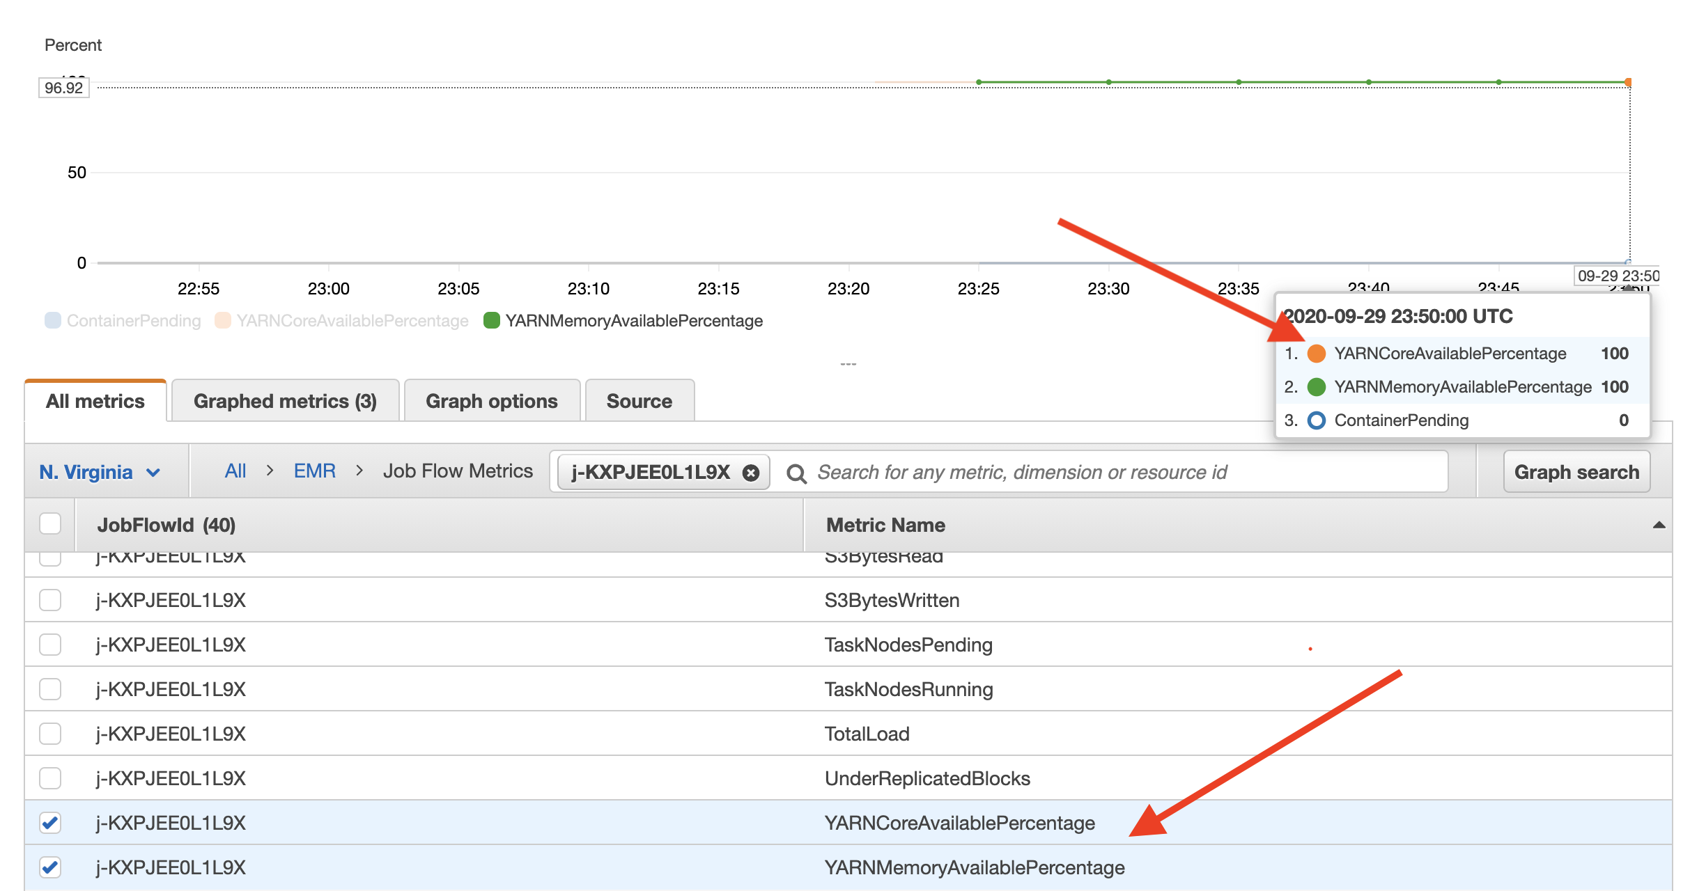Click the panel resize handle dashes

848,364
